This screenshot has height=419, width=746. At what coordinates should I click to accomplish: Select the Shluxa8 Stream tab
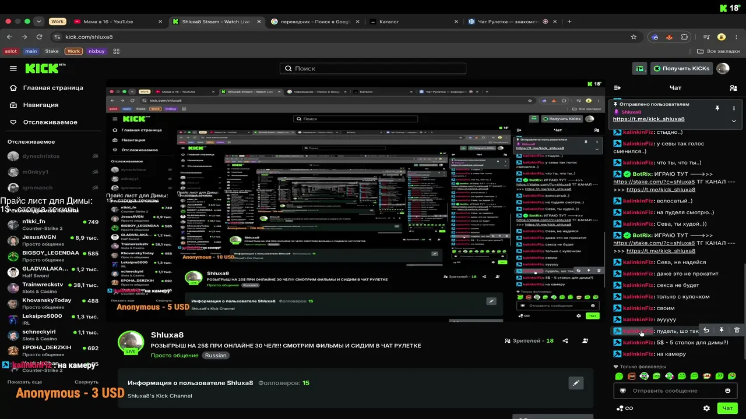216,22
